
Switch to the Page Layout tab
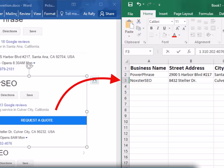[183, 14]
